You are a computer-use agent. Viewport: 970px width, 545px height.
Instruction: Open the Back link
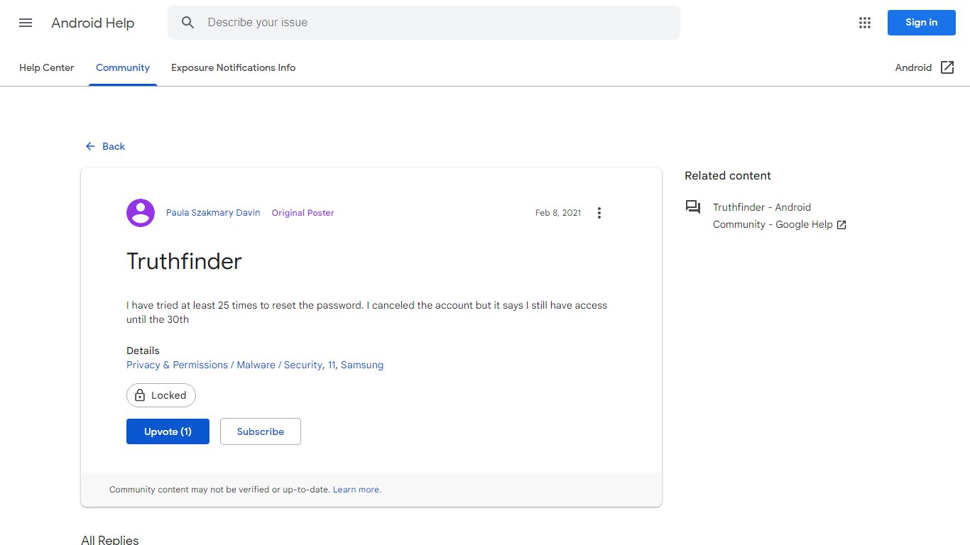click(105, 146)
